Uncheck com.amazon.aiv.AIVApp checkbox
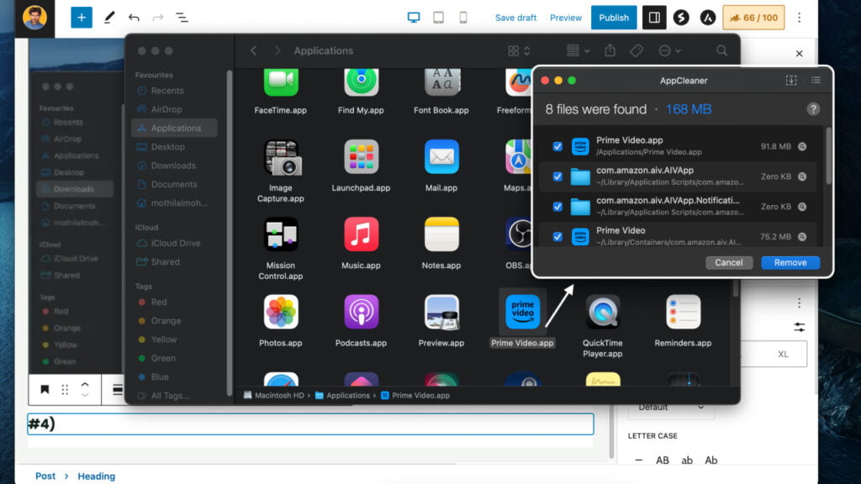861x484 pixels. pyautogui.click(x=557, y=176)
